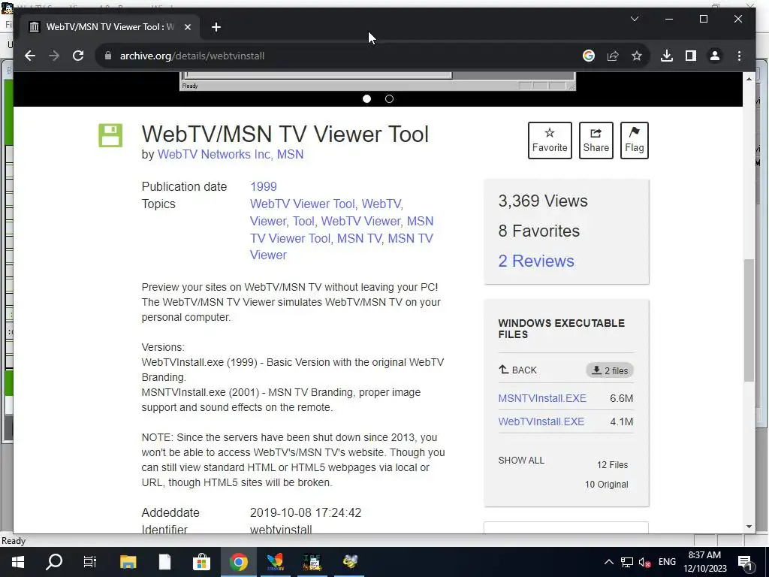The width and height of the screenshot is (769, 577).
Task: Open a new browser tab
Action: click(x=216, y=27)
